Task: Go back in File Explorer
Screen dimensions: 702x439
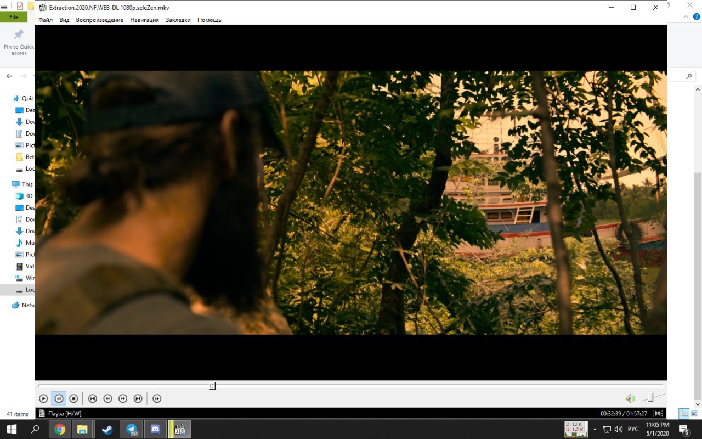Action: tap(9, 76)
